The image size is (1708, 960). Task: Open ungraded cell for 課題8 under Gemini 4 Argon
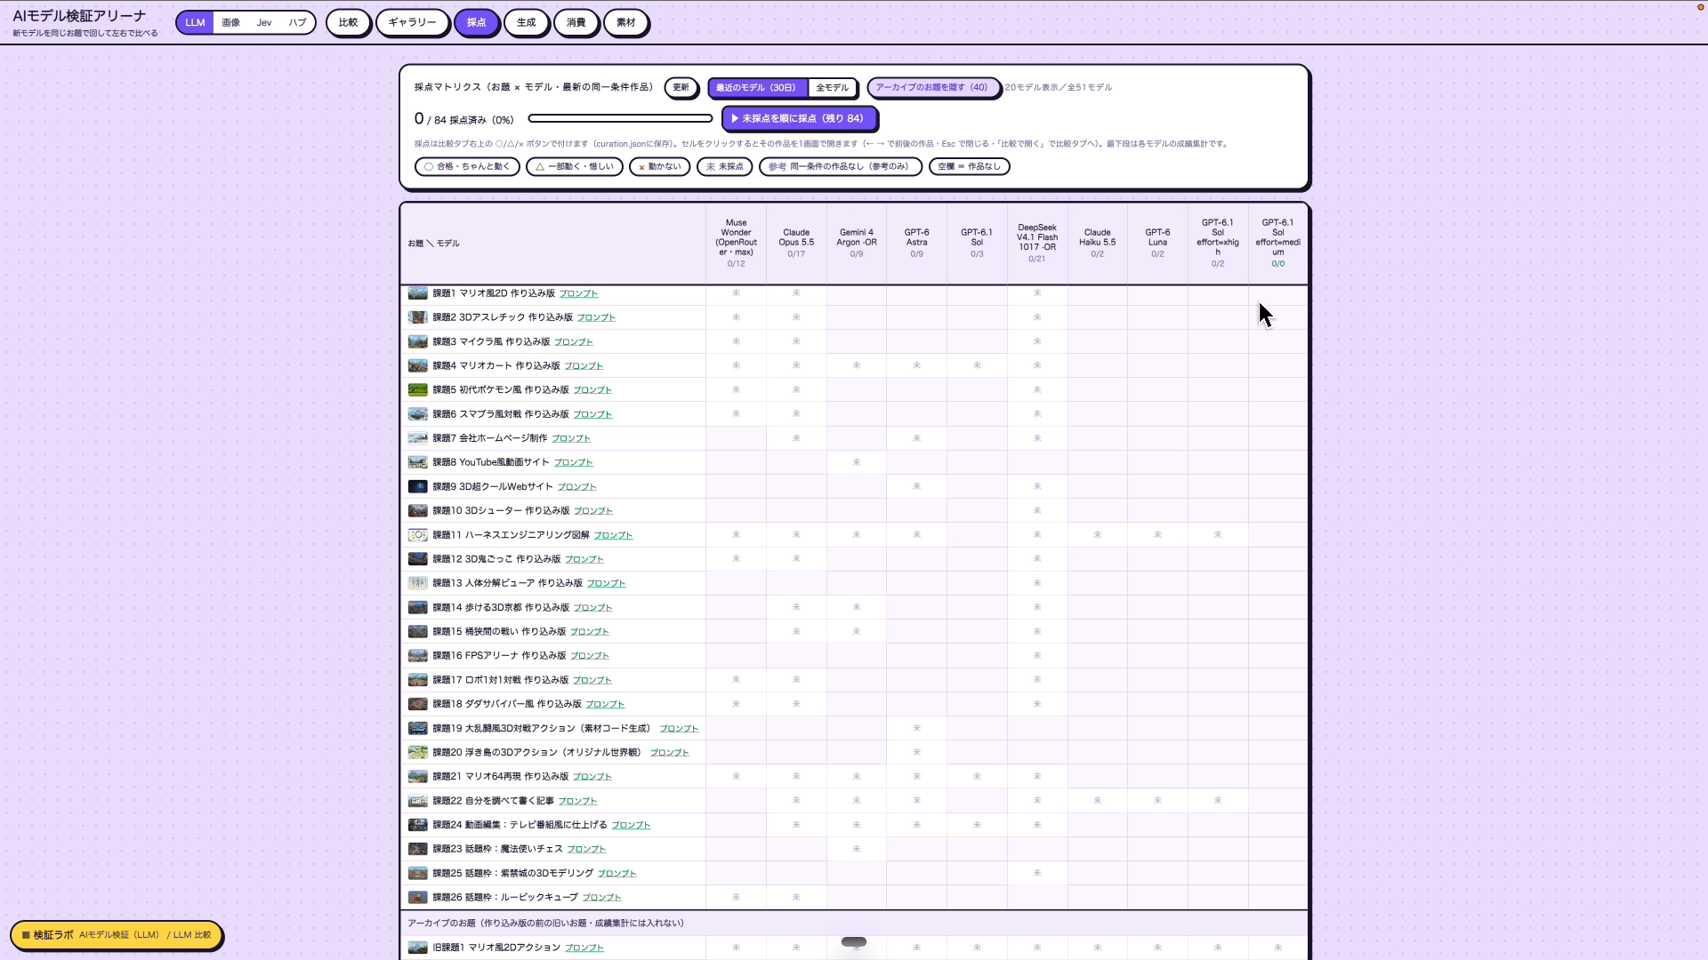pos(857,462)
